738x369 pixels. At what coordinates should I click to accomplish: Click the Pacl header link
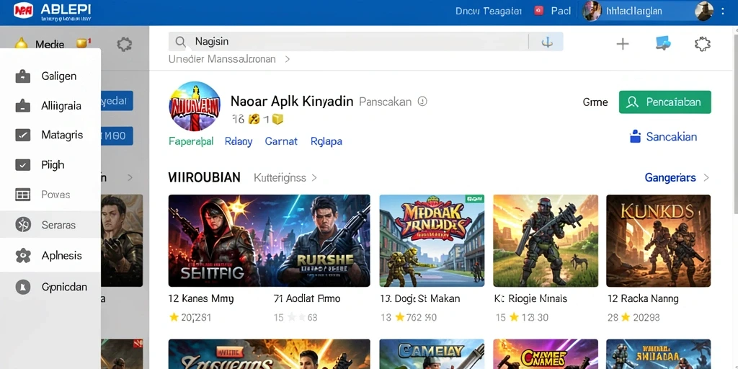(x=561, y=11)
